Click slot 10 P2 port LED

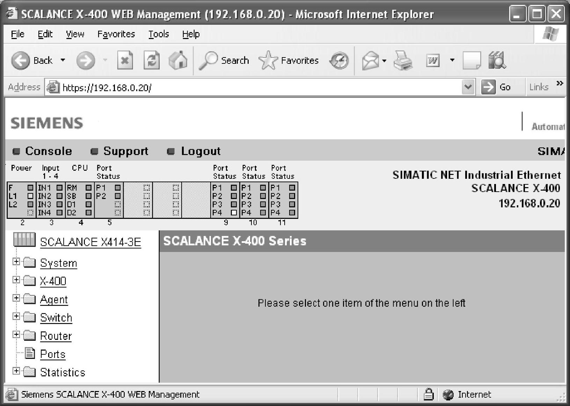click(263, 196)
